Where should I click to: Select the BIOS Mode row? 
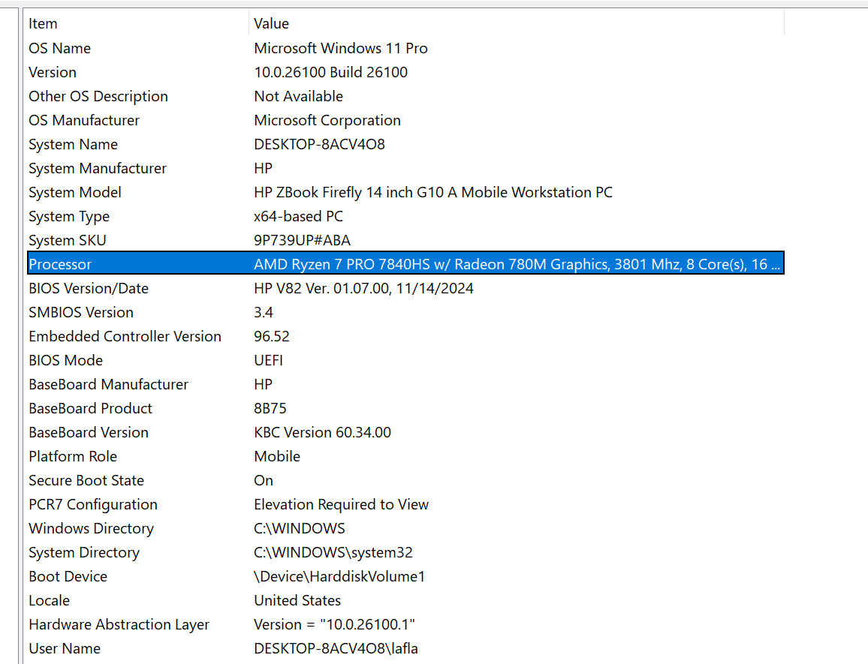[x=405, y=360]
